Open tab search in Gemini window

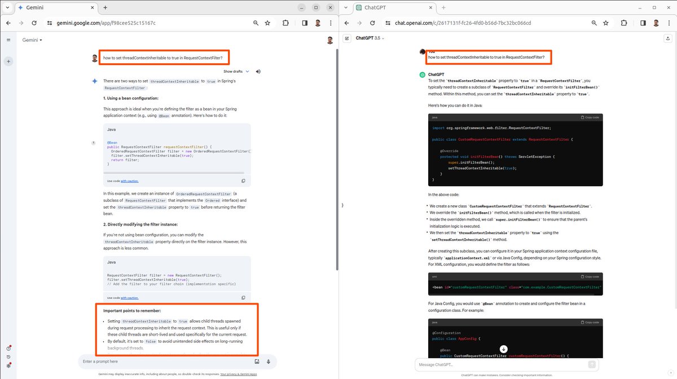click(x=6, y=8)
